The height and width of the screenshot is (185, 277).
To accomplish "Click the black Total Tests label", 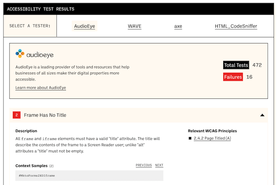I will coord(236,65).
